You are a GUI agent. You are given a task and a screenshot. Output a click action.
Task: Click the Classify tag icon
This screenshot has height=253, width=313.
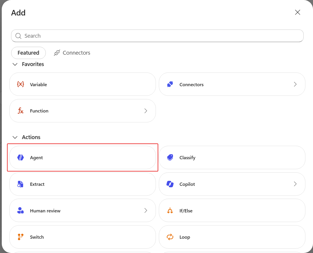coord(170,157)
